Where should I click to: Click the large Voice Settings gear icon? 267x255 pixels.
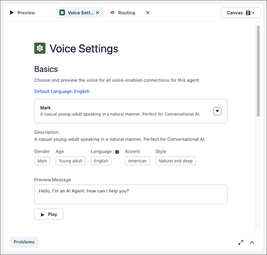click(x=40, y=48)
